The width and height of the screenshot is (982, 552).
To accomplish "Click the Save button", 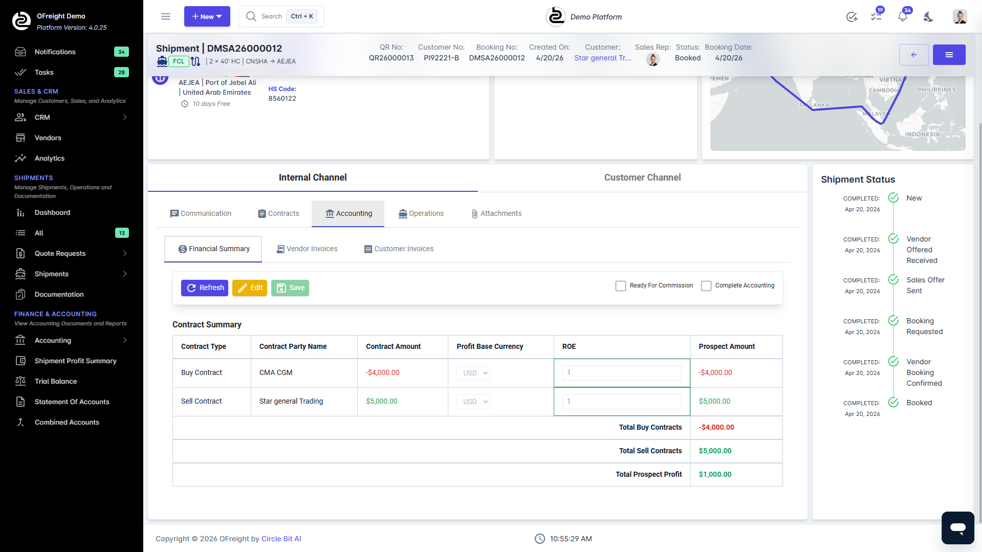I will tap(290, 288).
